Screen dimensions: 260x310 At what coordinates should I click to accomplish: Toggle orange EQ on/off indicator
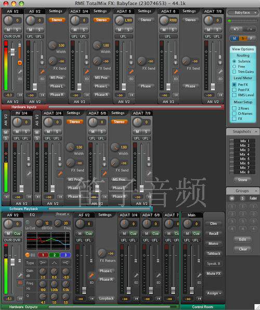(28, 255)
